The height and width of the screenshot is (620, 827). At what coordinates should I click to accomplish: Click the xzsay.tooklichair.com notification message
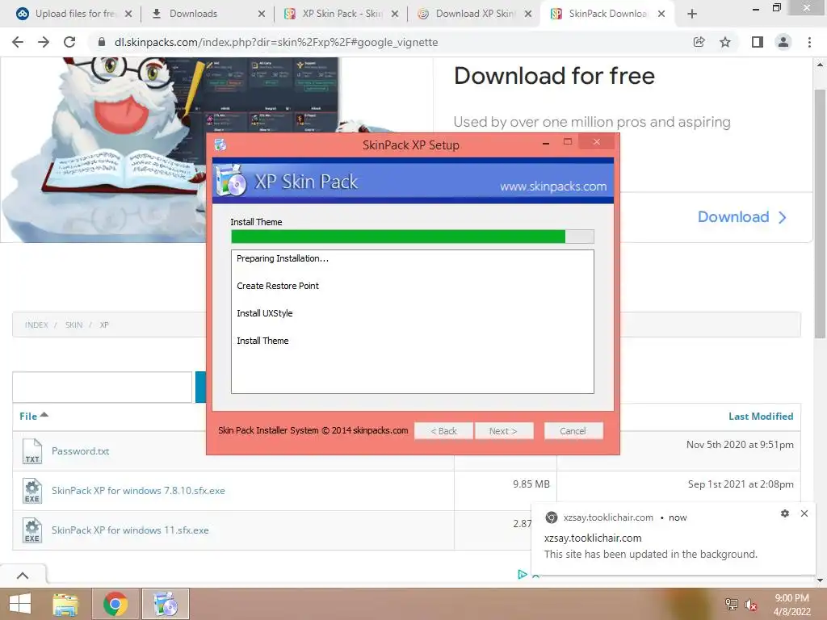pyautogui.click(x=650, y=554)
